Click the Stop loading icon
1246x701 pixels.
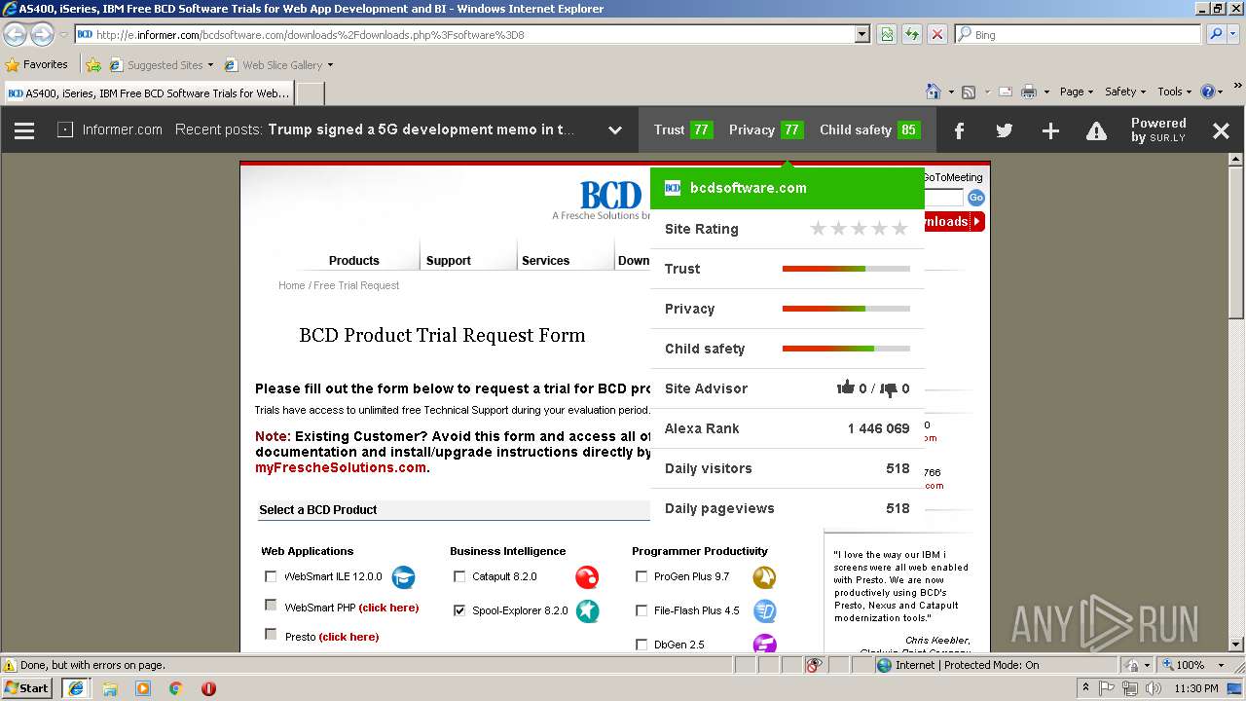[x=936, y=34]
